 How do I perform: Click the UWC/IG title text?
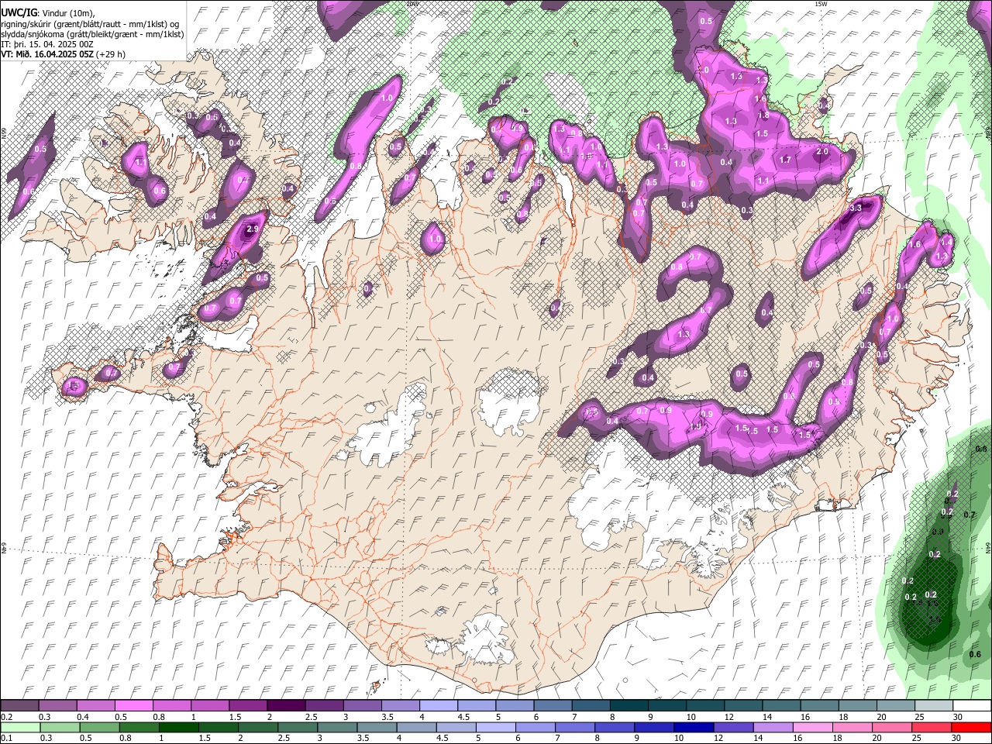pos(18,12)
